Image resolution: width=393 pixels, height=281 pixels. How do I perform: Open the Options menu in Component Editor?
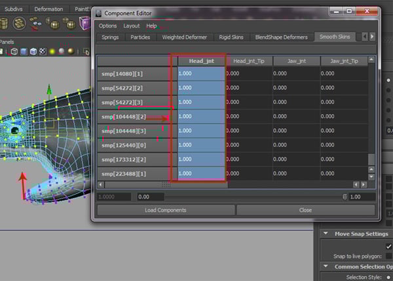click(107, 26)
